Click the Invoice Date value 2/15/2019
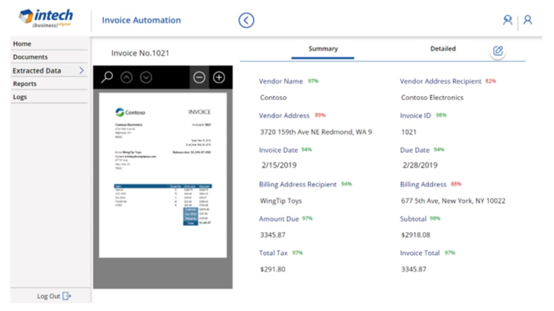554x311 pixels. tap(279, 165)
